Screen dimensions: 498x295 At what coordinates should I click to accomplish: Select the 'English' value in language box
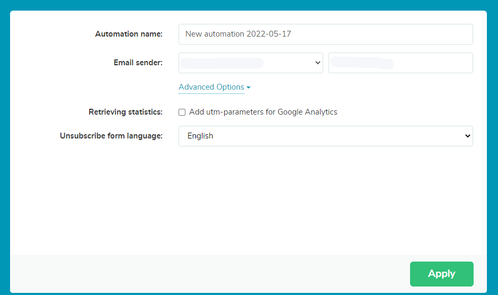coord(200,136)
